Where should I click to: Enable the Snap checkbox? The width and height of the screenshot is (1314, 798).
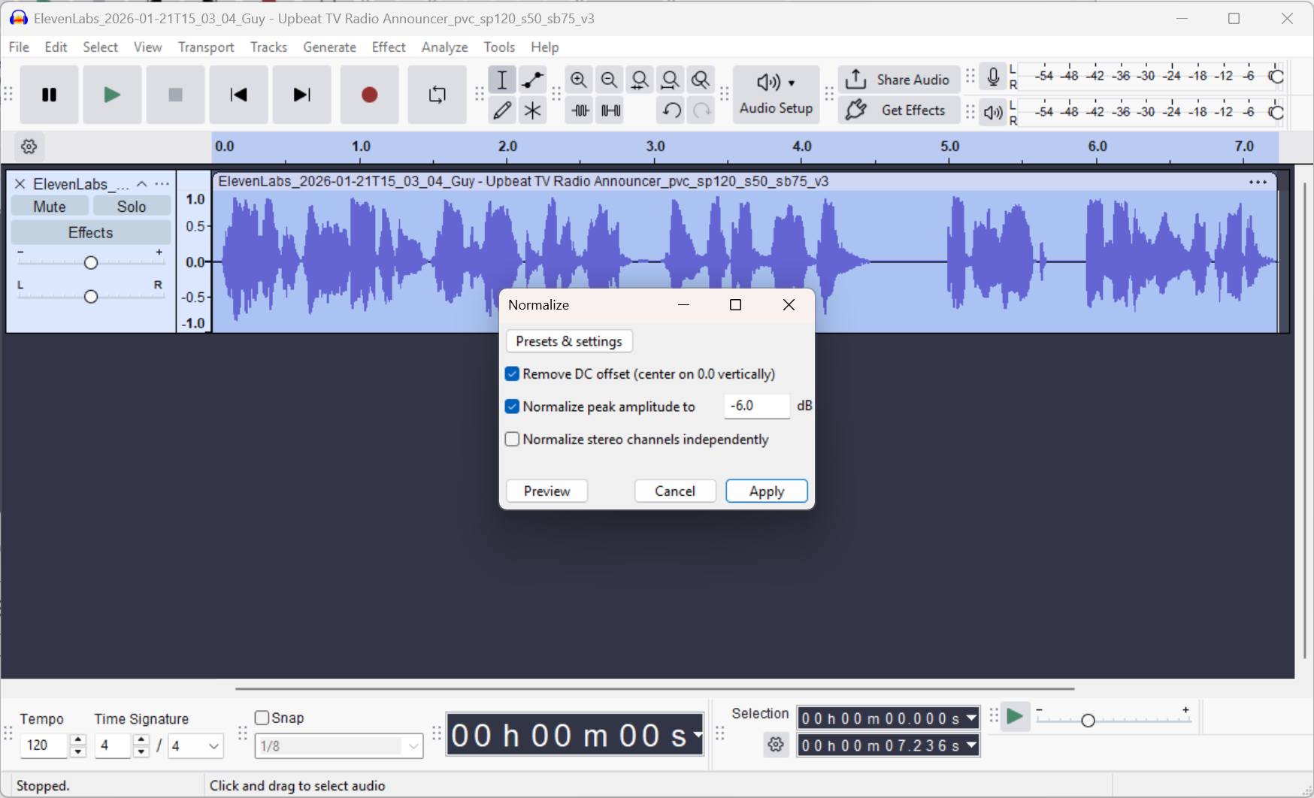click(262, 718)
